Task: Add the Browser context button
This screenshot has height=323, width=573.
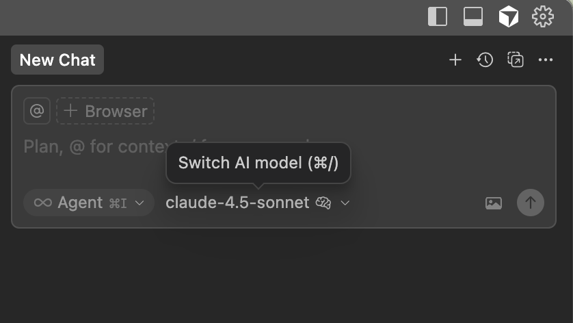Action: click(105, 111)
